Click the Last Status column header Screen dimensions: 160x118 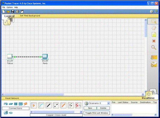pyautogui.click(x=123, y=102)
